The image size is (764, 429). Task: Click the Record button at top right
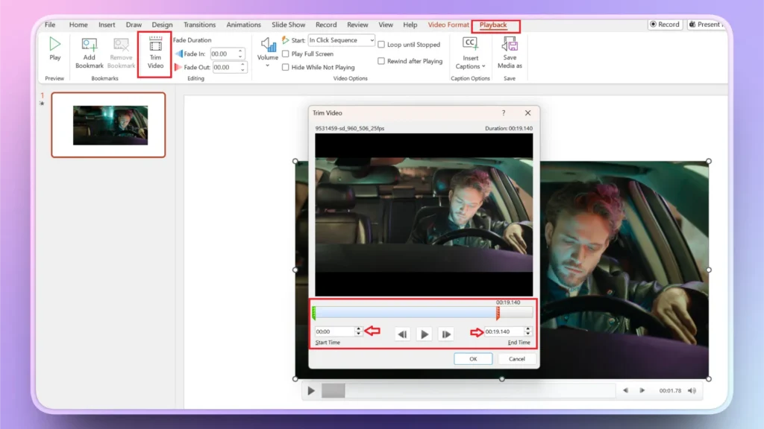[665, 25]
